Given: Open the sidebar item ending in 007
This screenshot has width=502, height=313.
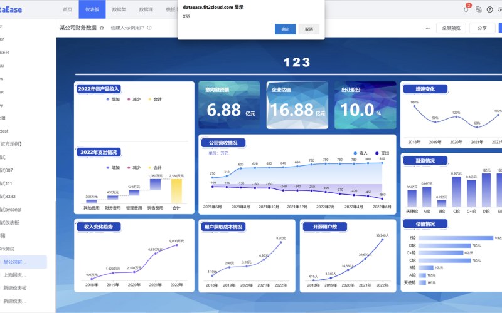Looking at the screenshot, I should click(x=6, y=170).
